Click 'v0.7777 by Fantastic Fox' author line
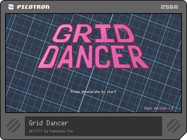 pos(51,131)
